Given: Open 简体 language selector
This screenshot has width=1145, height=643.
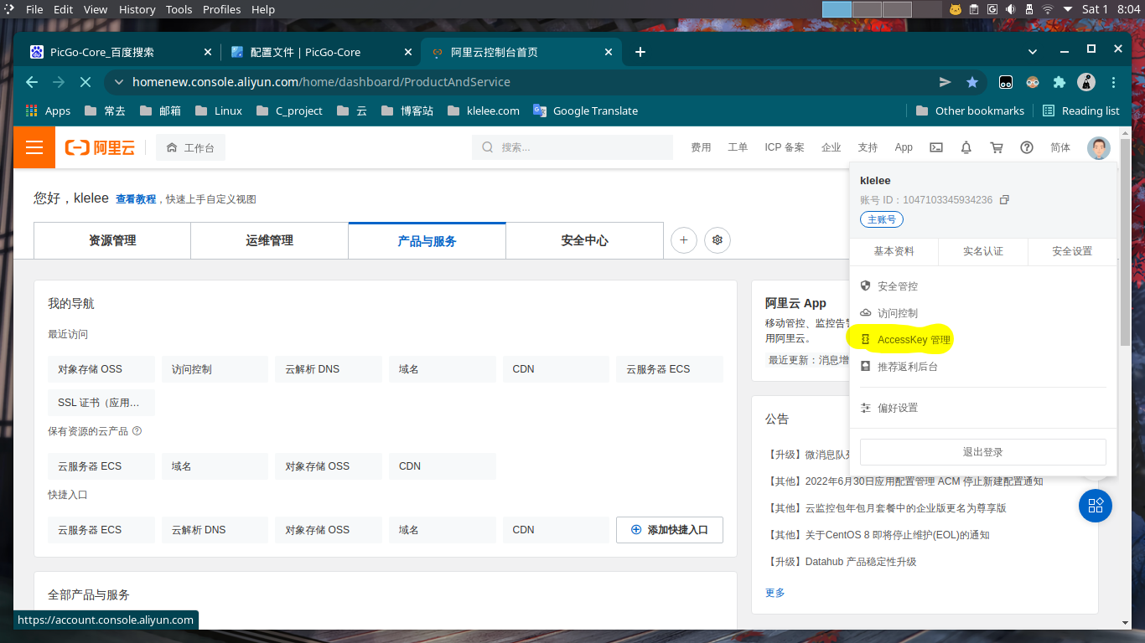Looking at the screenshot, I should click(1060, 147).
